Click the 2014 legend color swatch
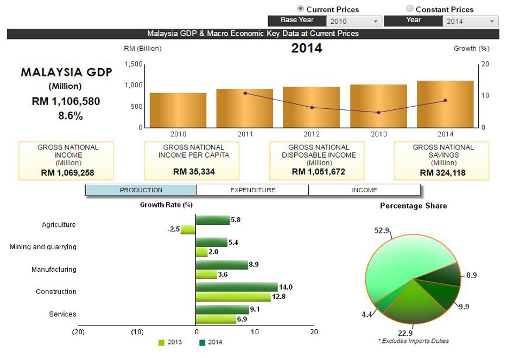The image size is (507, 358). (x=202, y=342)
